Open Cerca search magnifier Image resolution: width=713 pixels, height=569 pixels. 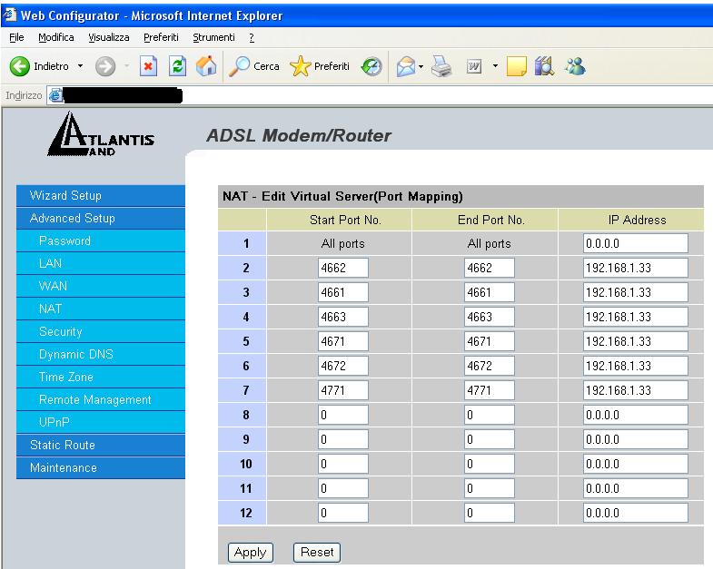tap(239, 66)
